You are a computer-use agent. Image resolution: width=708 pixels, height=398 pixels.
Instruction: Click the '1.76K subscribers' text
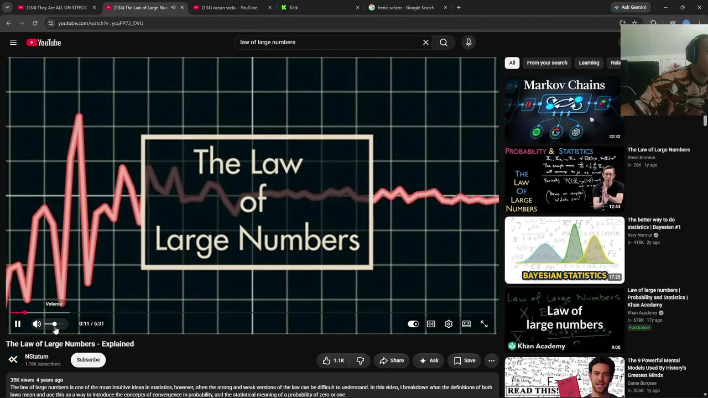(x=43, y=364)
